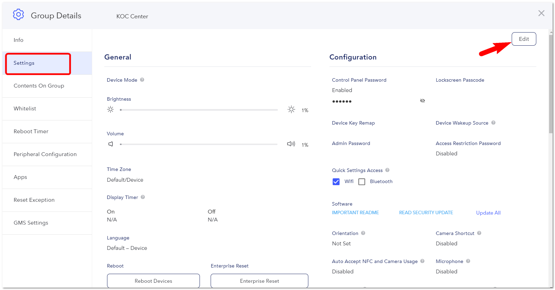
Task: Open Reset Exception tab
Action: [47, 200]
